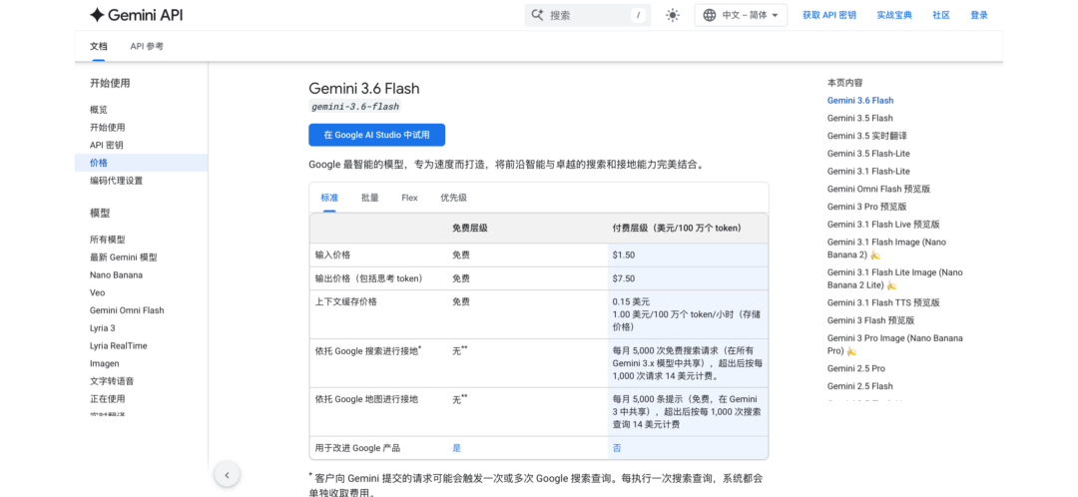Screen dimensions: 1078x497
Task: Open 所有模型 in the sidebar
Action: pyautogui.click(x=107, y=240)
